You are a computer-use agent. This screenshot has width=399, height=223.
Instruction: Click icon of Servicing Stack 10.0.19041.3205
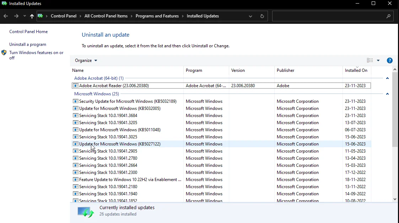[76, 123]
